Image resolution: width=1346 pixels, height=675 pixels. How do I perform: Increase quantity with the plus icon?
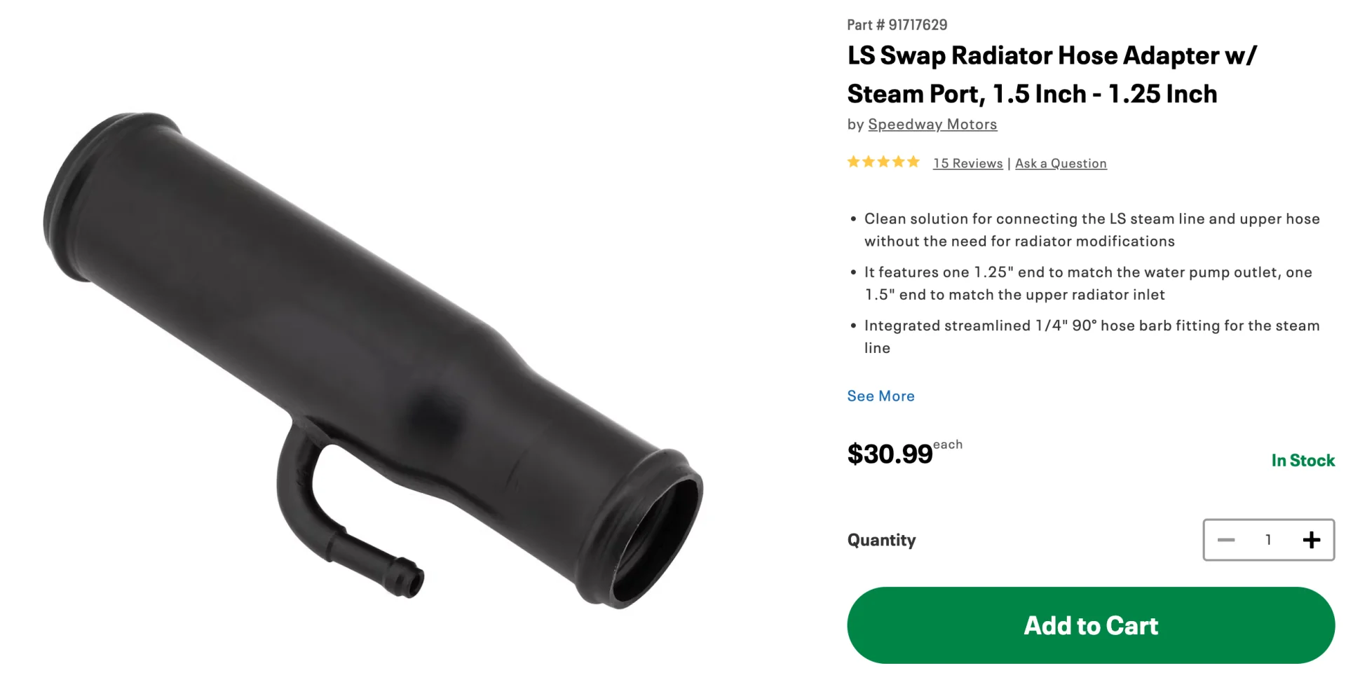click(1311, 540)
